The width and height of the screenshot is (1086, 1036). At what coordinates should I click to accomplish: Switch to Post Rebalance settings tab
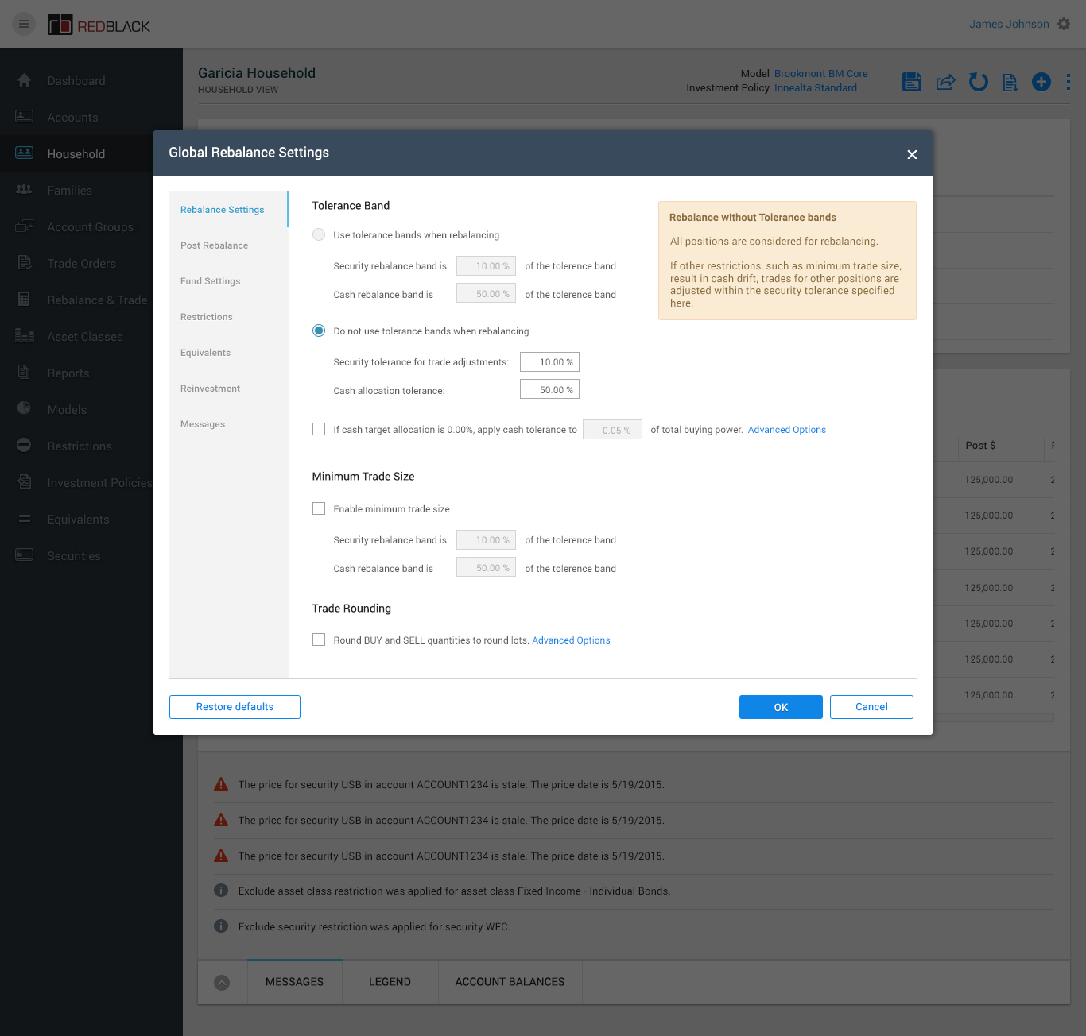pos(214,245)
